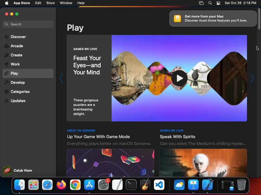This screenshot has width=261, height=195.
Task: Open the Window menu
Action: (66, 3)
